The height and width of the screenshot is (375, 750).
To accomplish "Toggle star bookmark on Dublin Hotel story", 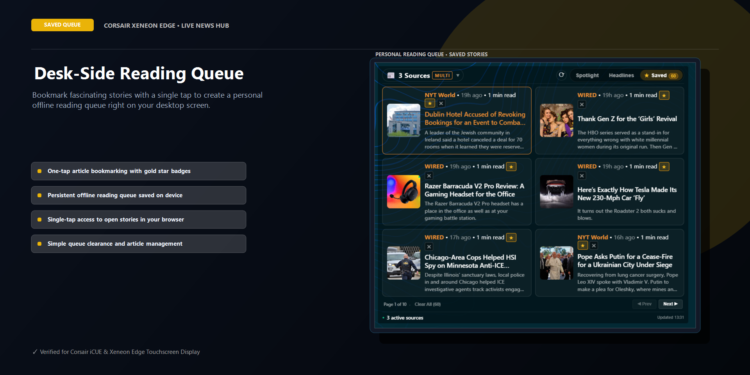I will pyautogui.click(x=430, y=104).
